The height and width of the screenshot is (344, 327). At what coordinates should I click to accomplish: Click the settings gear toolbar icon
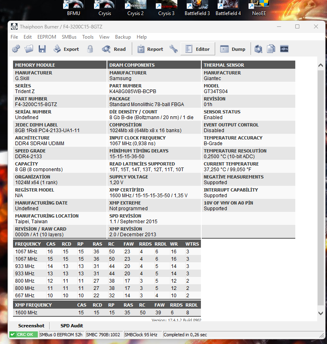16,49
